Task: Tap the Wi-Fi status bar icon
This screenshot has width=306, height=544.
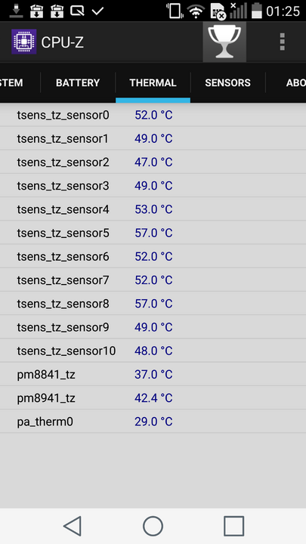Action: [x=196, y=11]
